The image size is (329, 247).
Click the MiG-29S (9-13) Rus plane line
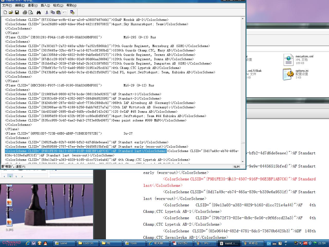click(80, 37)
